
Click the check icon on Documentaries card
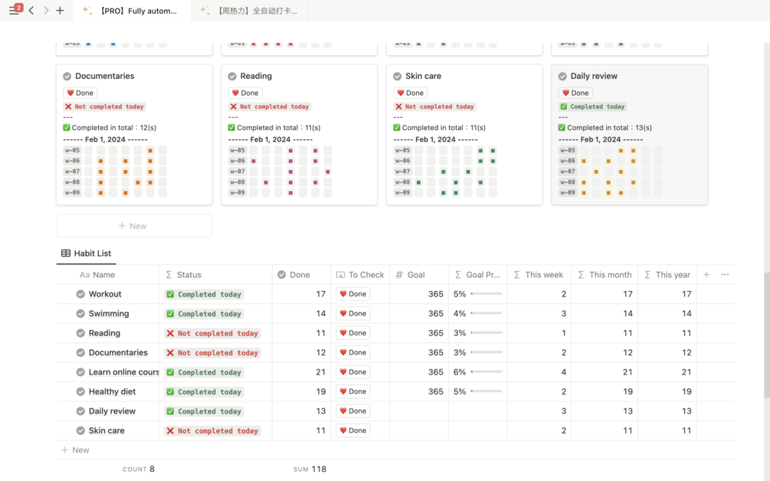[x=67, y=76]
